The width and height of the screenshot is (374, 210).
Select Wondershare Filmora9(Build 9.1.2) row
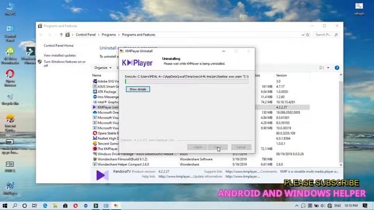click(201, 159)
